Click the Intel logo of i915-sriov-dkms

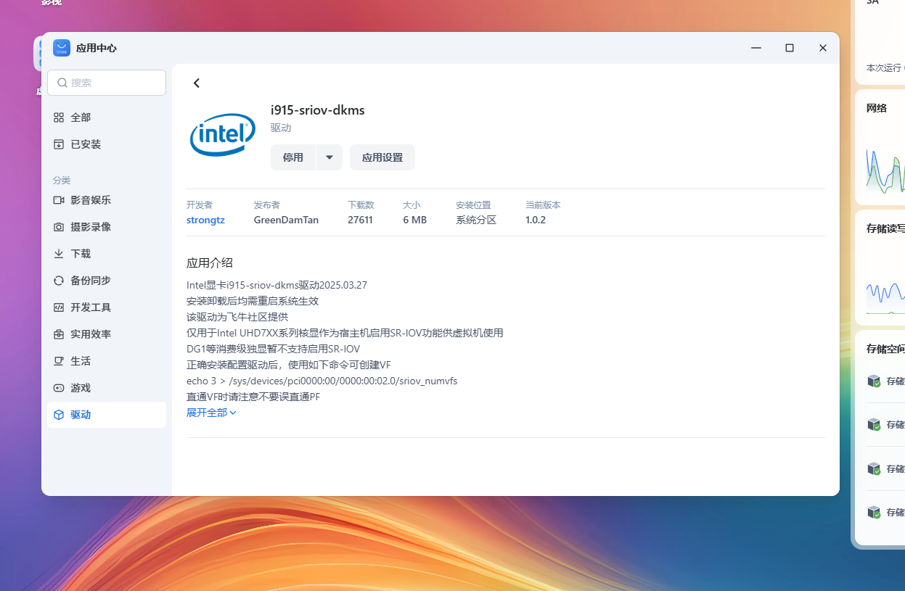[x=223, y=134]
